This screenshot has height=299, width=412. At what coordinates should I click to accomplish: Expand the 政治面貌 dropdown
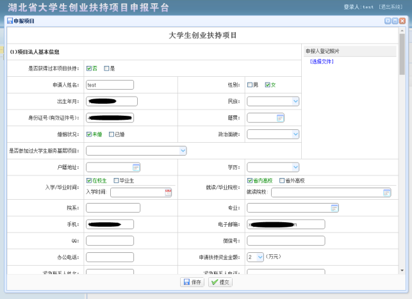pos(295,134)
